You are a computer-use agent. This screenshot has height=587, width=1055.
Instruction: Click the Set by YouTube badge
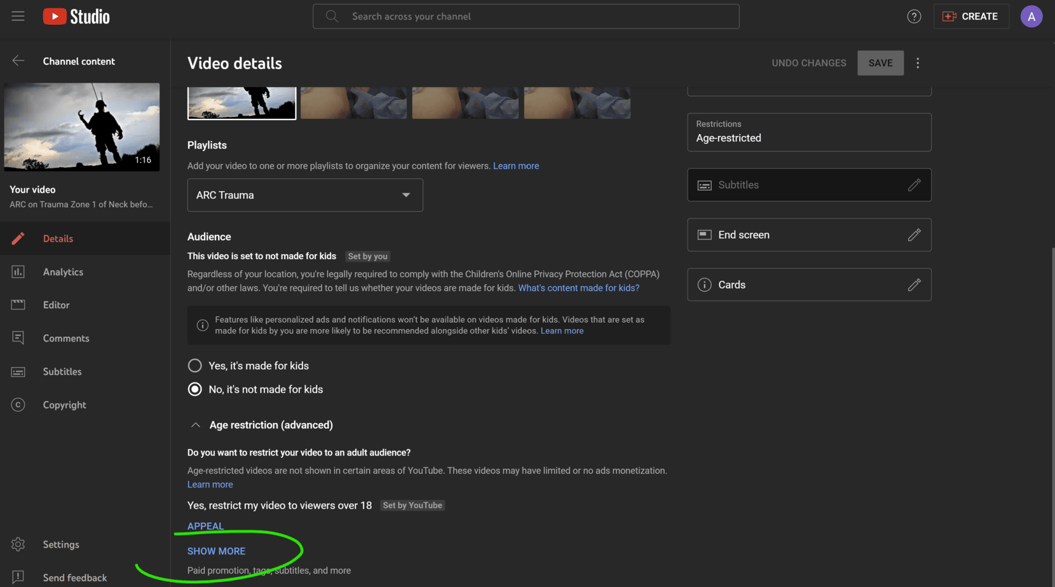412,506
